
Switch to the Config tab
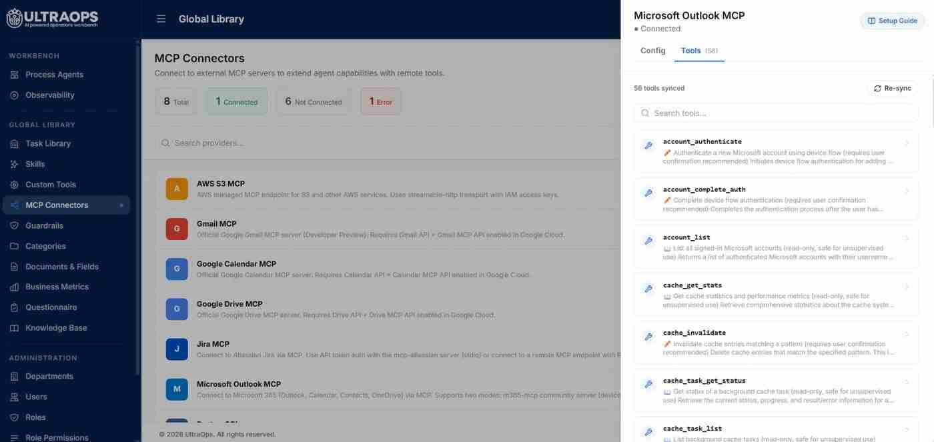click(x=652, y=51)
